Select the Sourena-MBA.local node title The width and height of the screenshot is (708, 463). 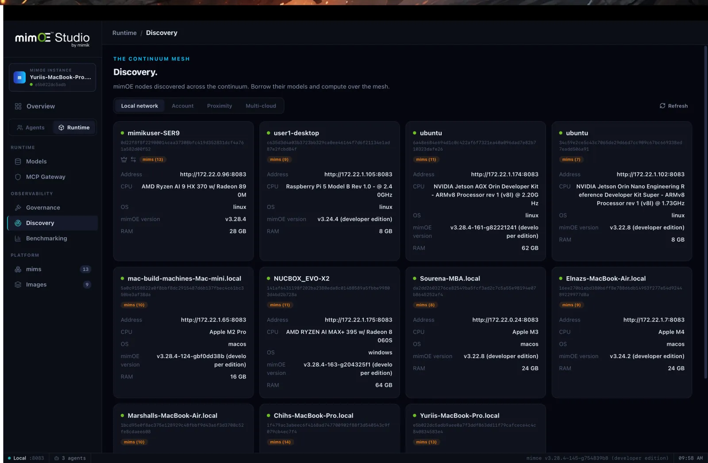[x=450, y=278]
